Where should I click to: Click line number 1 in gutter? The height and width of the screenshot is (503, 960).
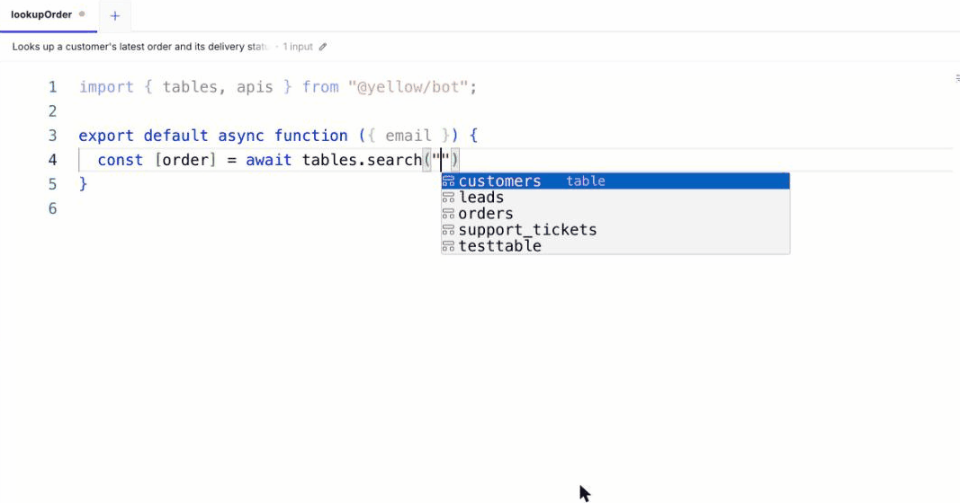point(53,87)
